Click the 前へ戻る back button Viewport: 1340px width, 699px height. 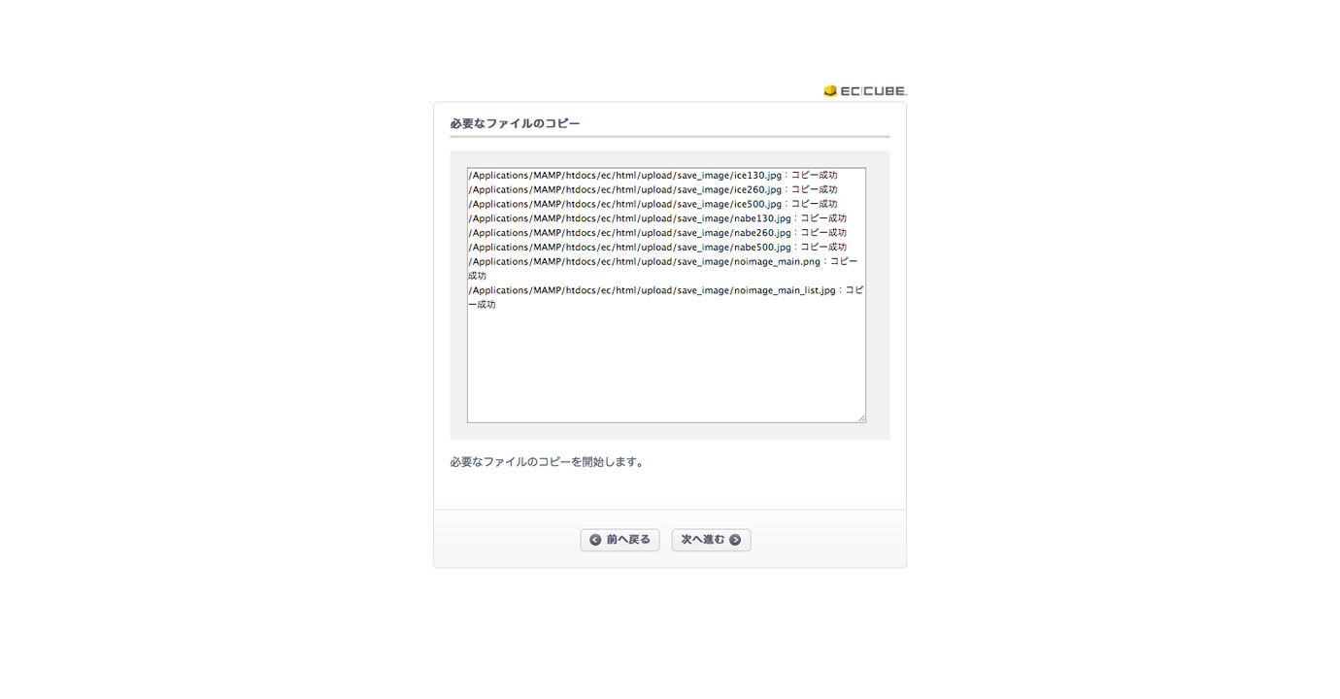tap(620, 540)
